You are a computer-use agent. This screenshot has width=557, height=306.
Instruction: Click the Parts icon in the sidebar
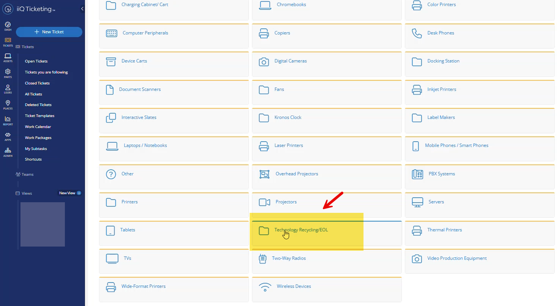[8, 72]
